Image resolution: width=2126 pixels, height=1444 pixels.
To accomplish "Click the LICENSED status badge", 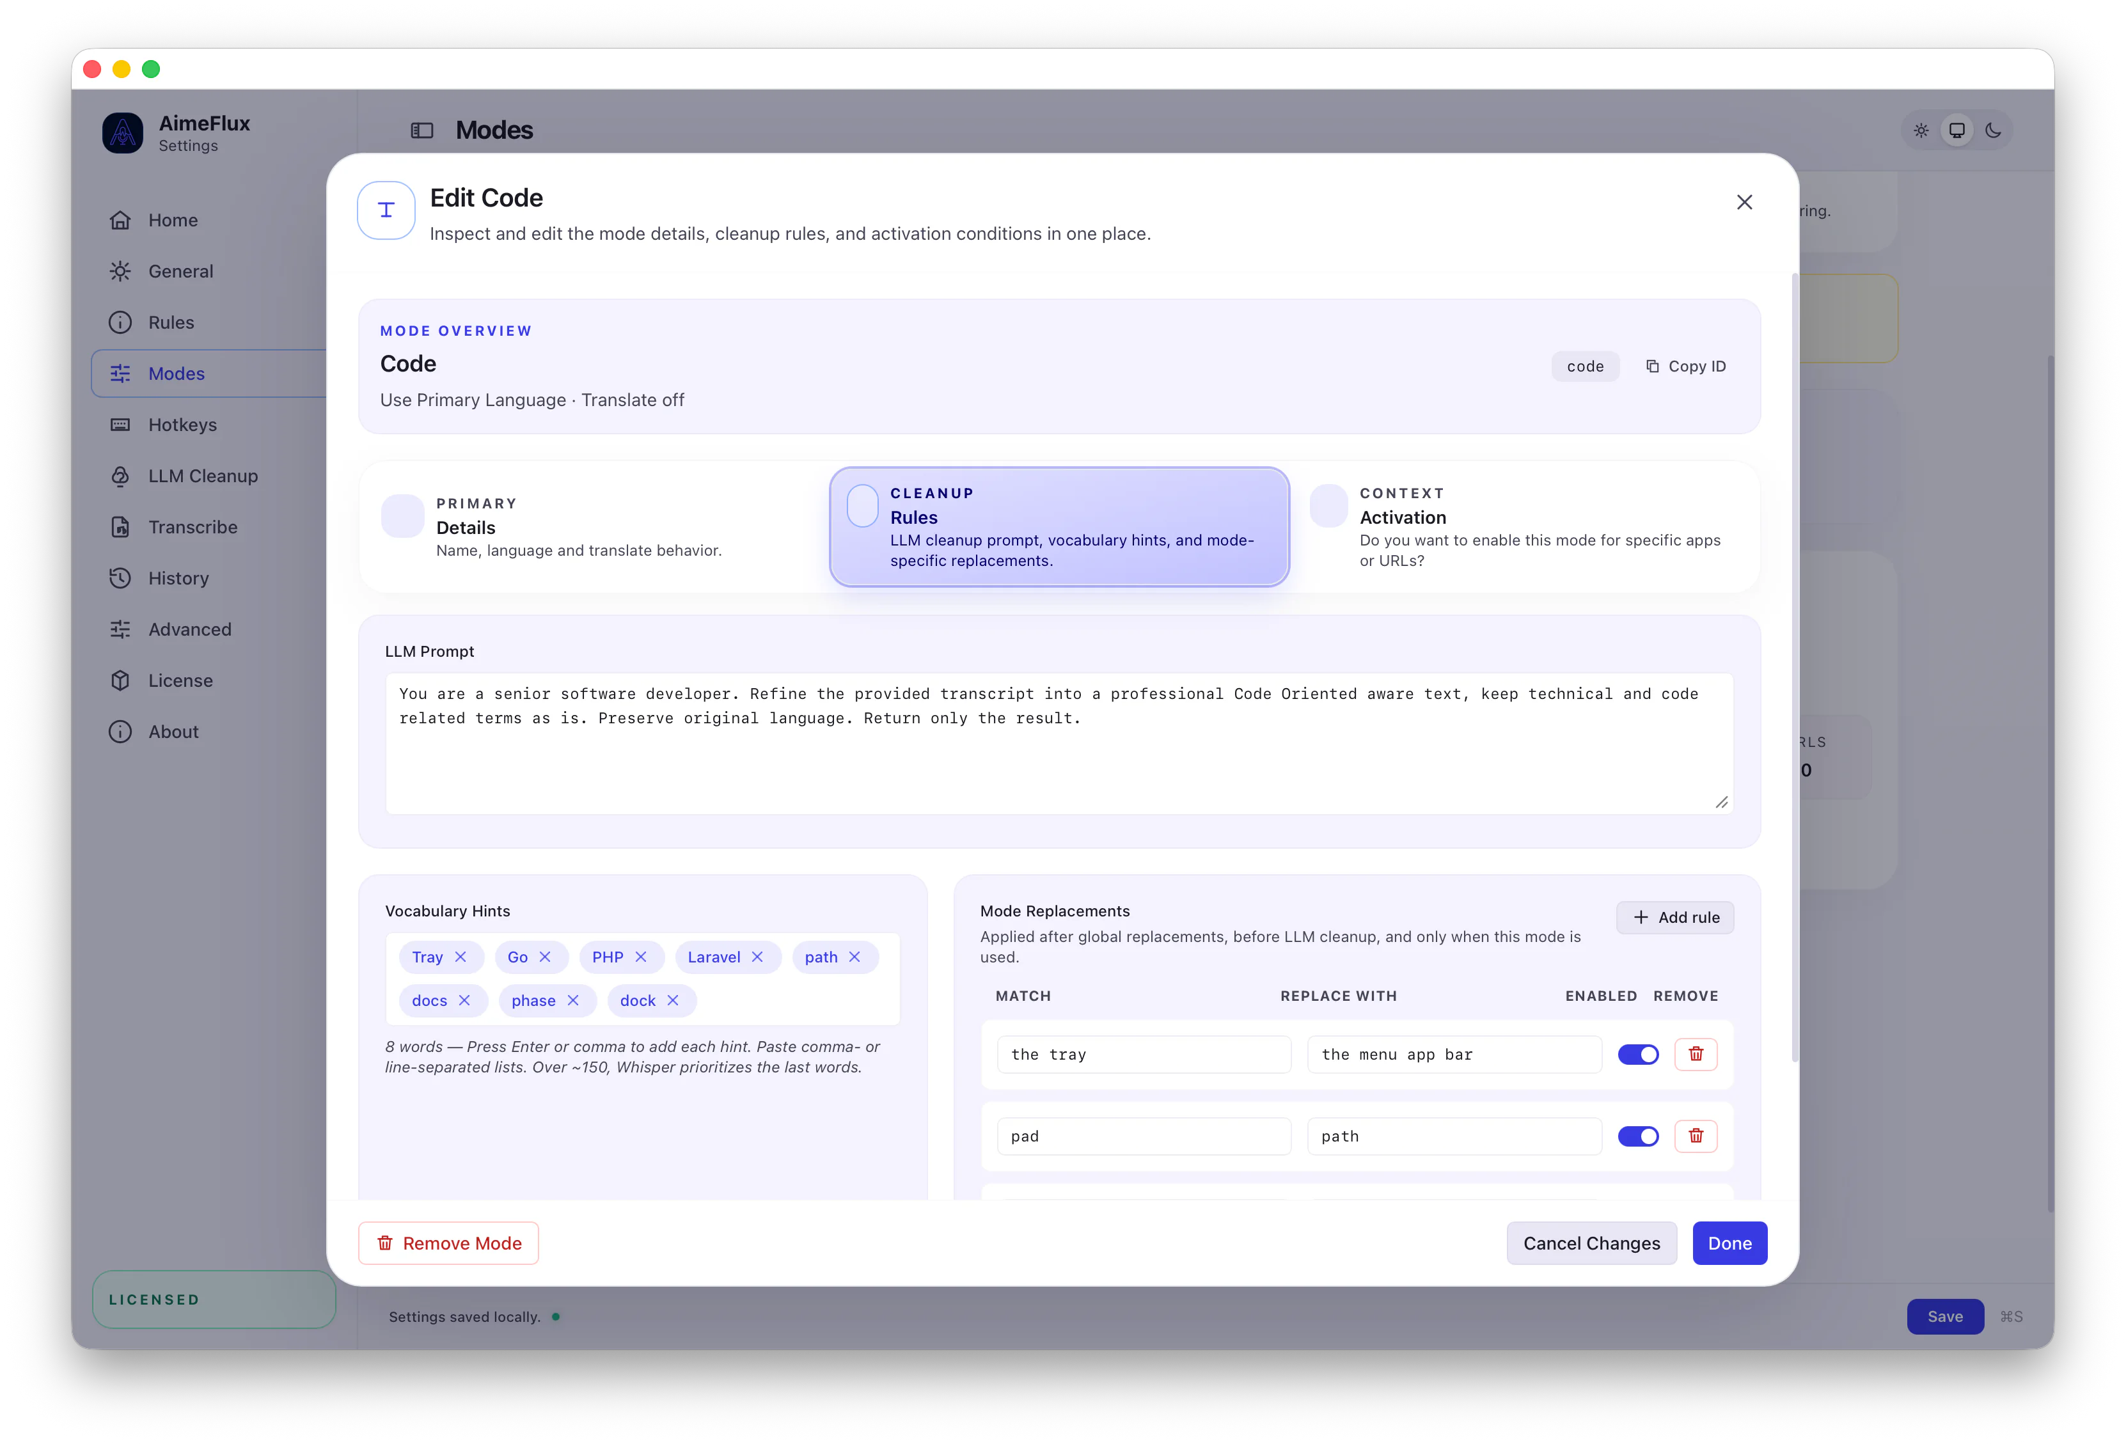I will [214, 1299].
